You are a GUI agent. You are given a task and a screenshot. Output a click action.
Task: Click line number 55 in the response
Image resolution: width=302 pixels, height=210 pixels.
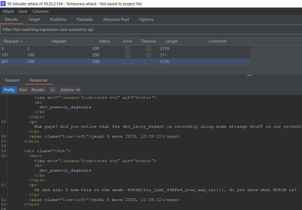point(4,122)
